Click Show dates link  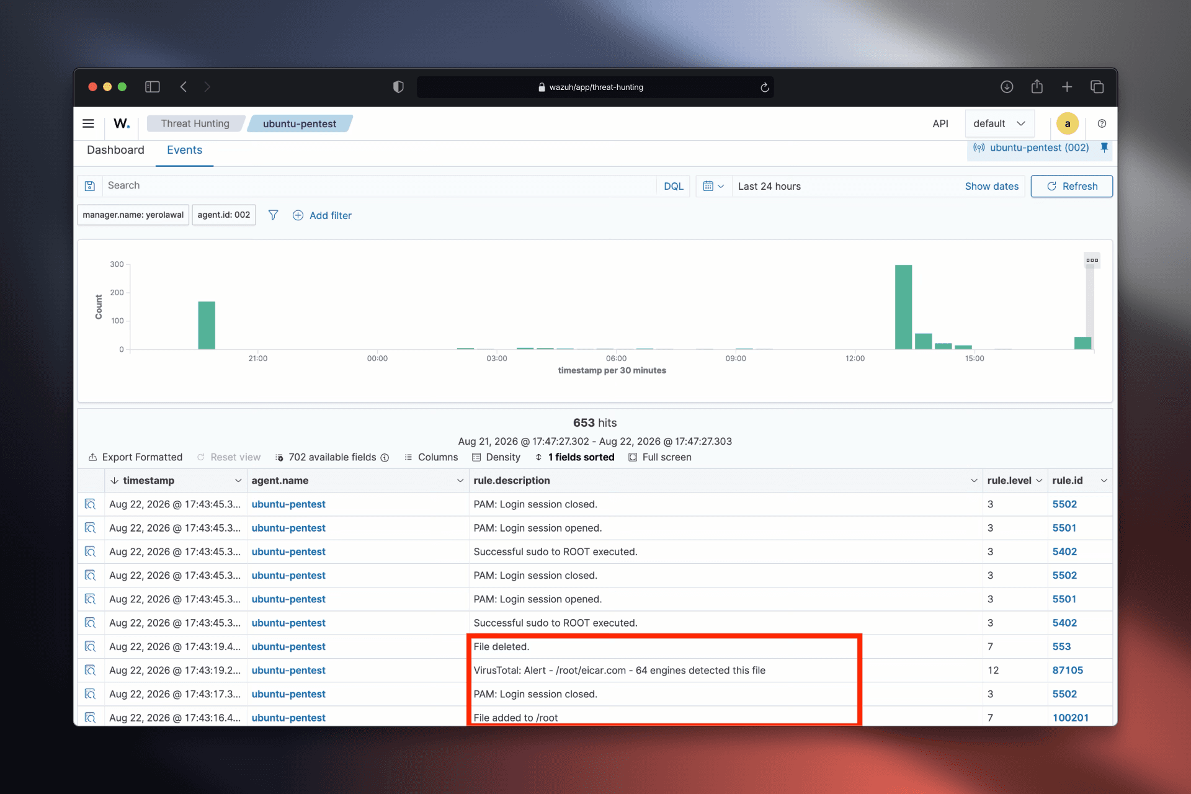991,186
